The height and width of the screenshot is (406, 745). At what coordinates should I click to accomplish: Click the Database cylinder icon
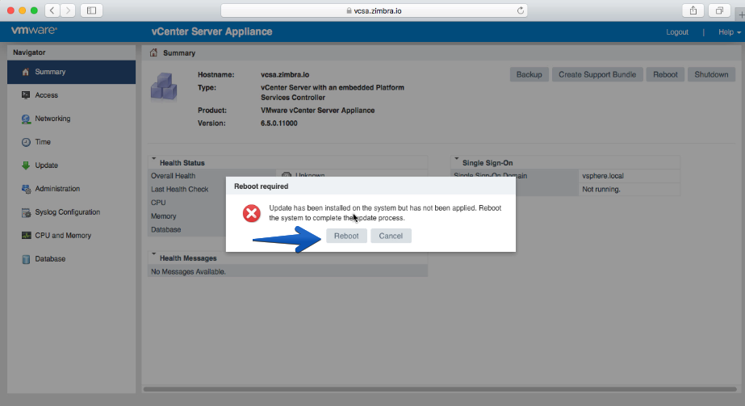pos(26,259)
